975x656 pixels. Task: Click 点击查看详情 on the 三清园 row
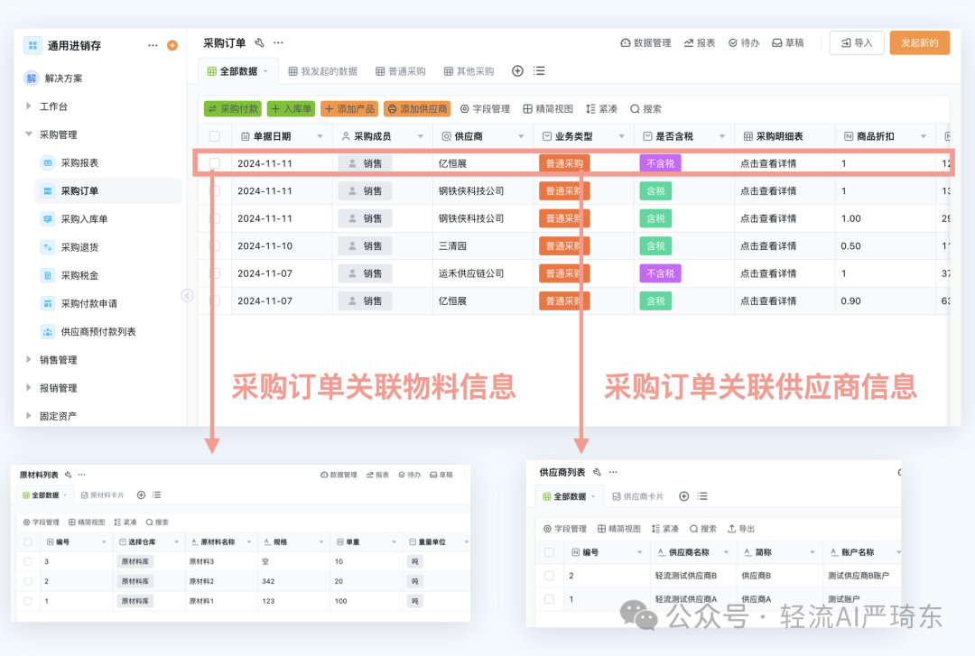pos(771,245)
